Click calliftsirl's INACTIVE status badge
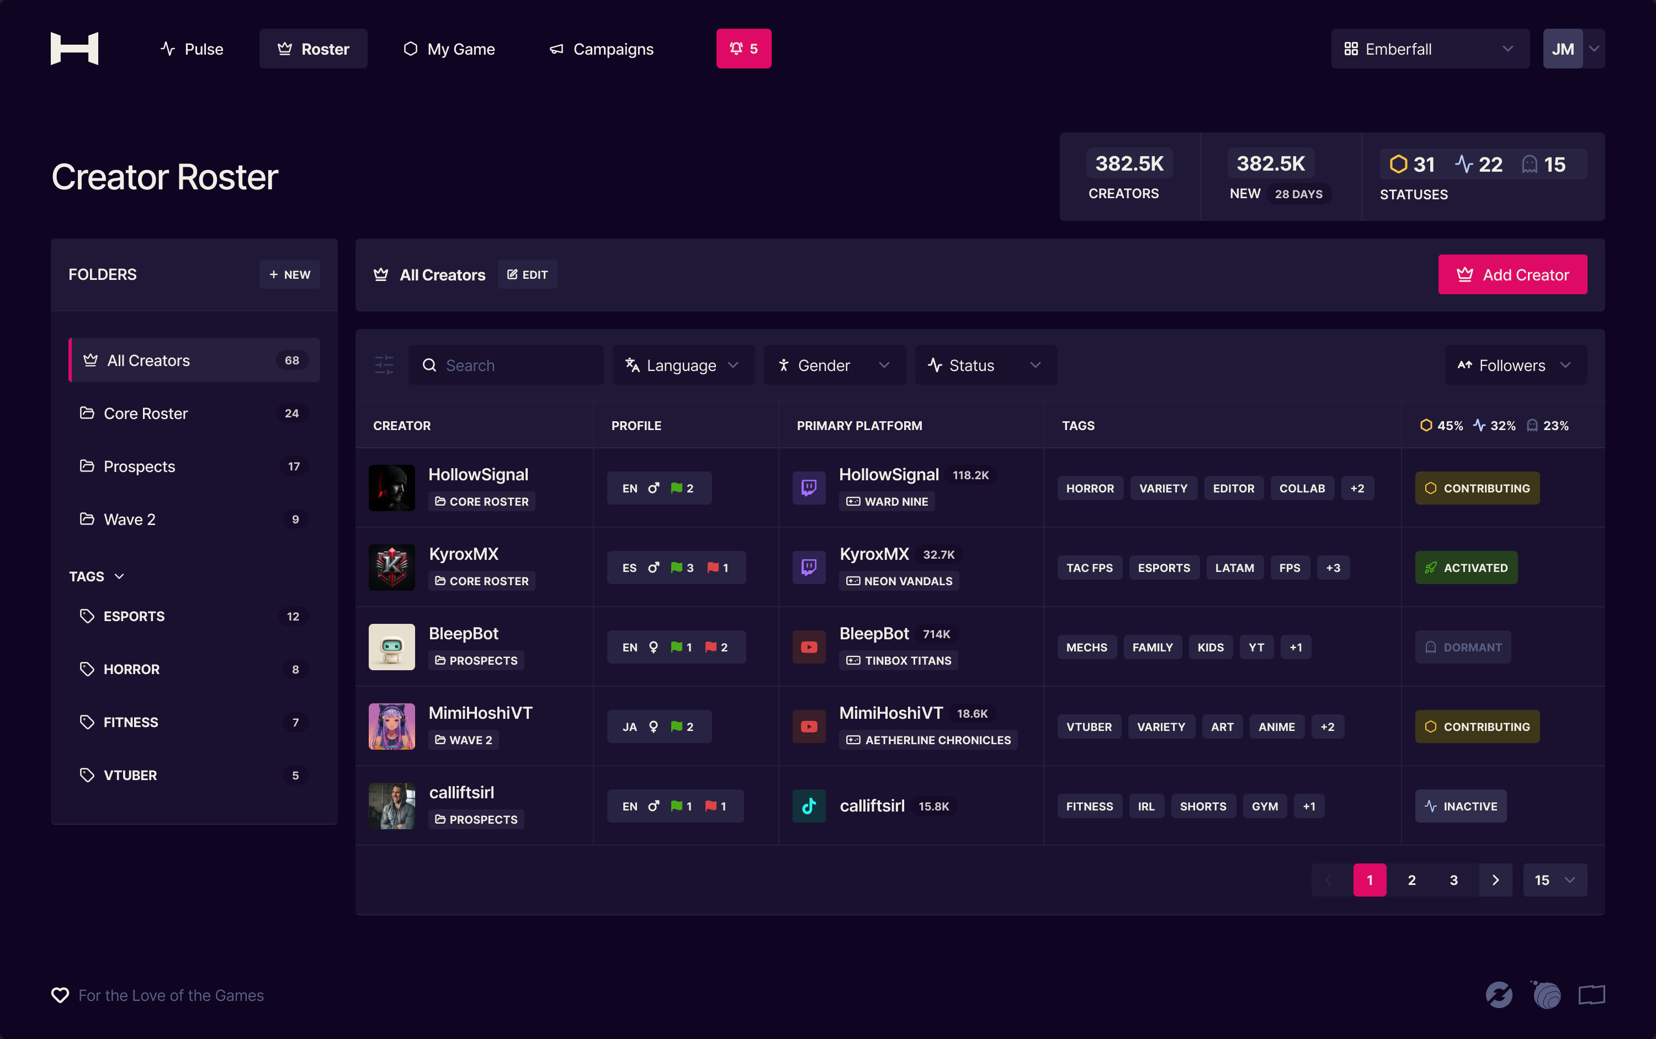Image resolution: width=1656 pixels, height=1039 pixels. click(1461, 806)
